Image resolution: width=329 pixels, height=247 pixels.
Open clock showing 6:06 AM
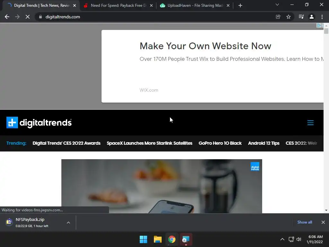pos(315,239)
